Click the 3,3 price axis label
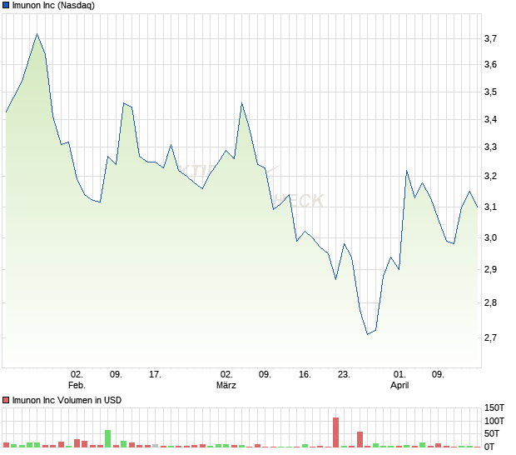Viewport: 516px width, 455px height. (490, 147)
